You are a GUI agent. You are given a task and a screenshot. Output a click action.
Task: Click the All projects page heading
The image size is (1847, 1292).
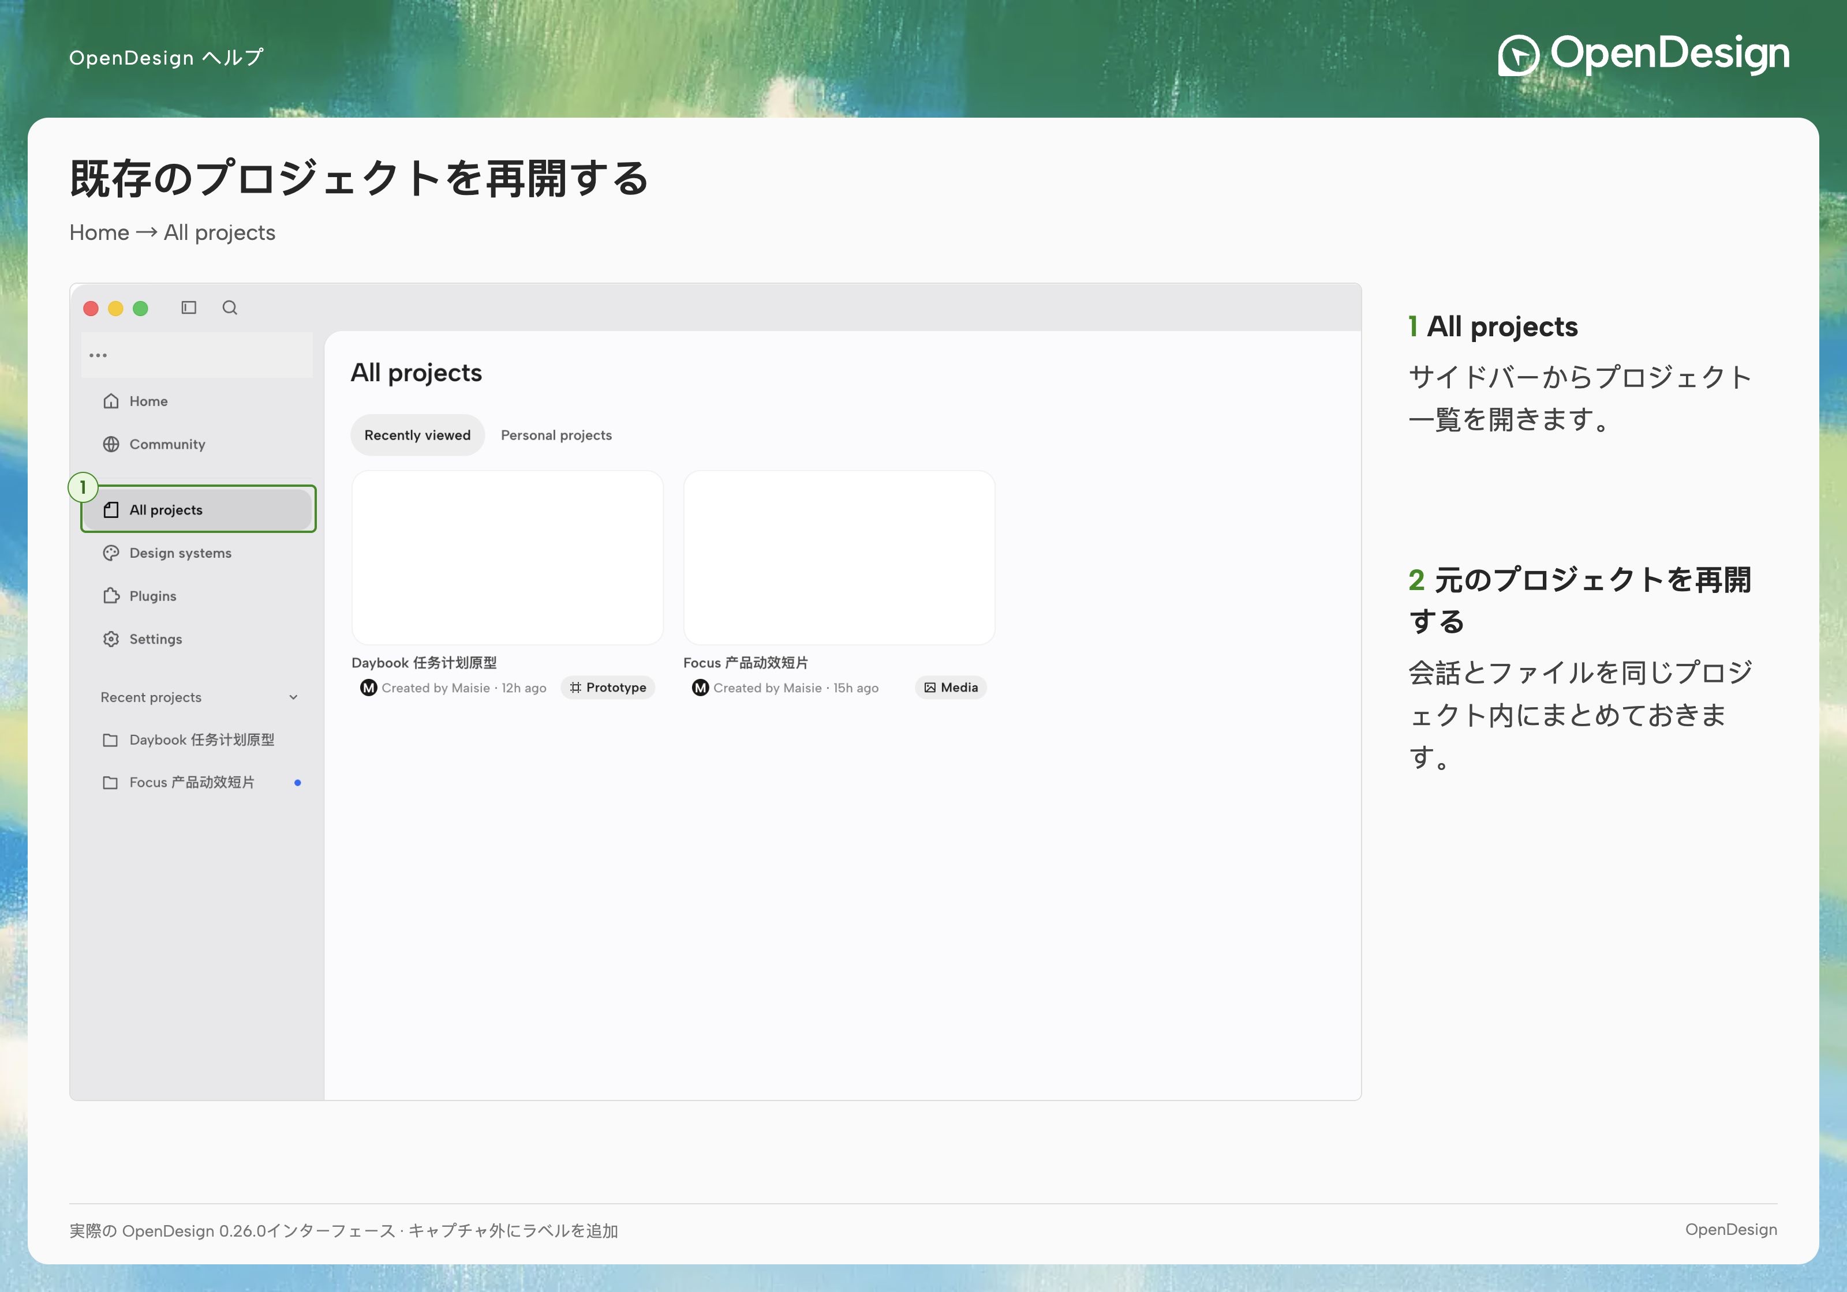(417, 373)
